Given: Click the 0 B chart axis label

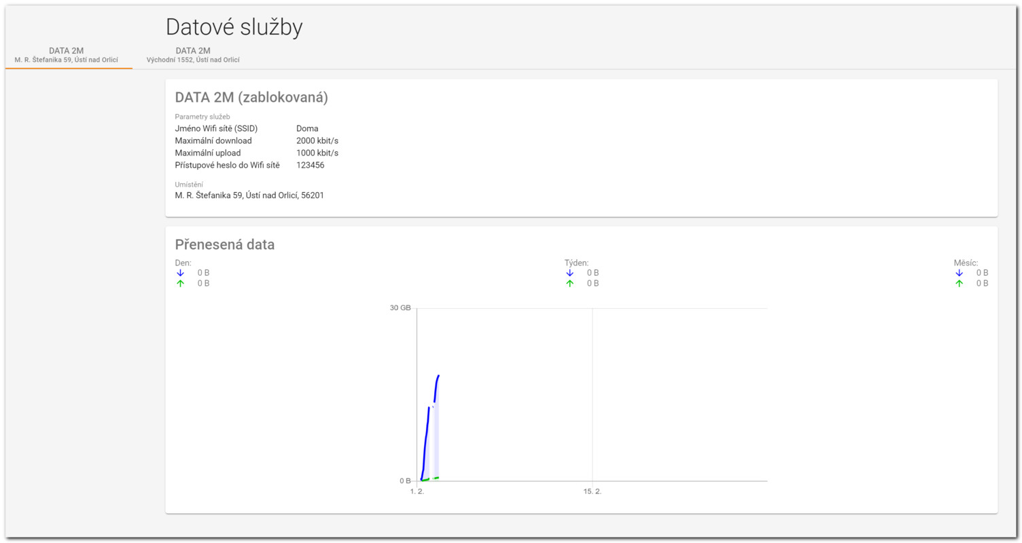Looking at the screenshot, I should 405,481.
